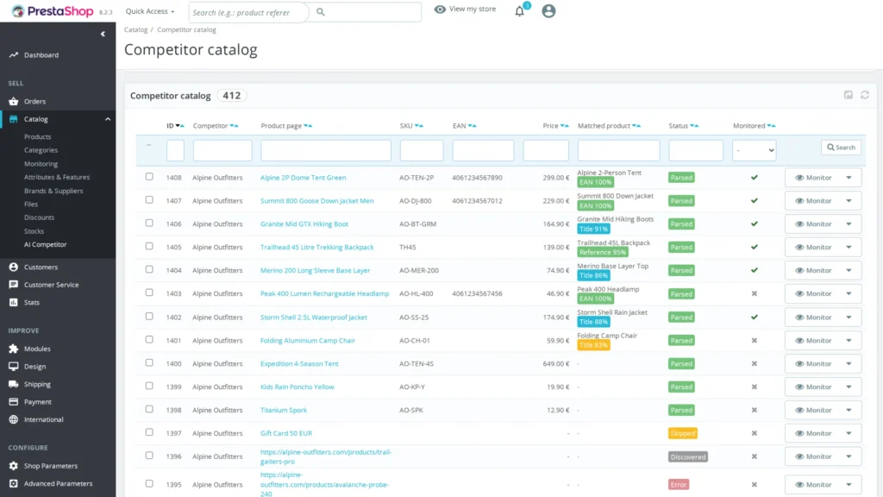Open the Products submenu item
Viewport: 883px width, 497px height.
click(38, 137)
